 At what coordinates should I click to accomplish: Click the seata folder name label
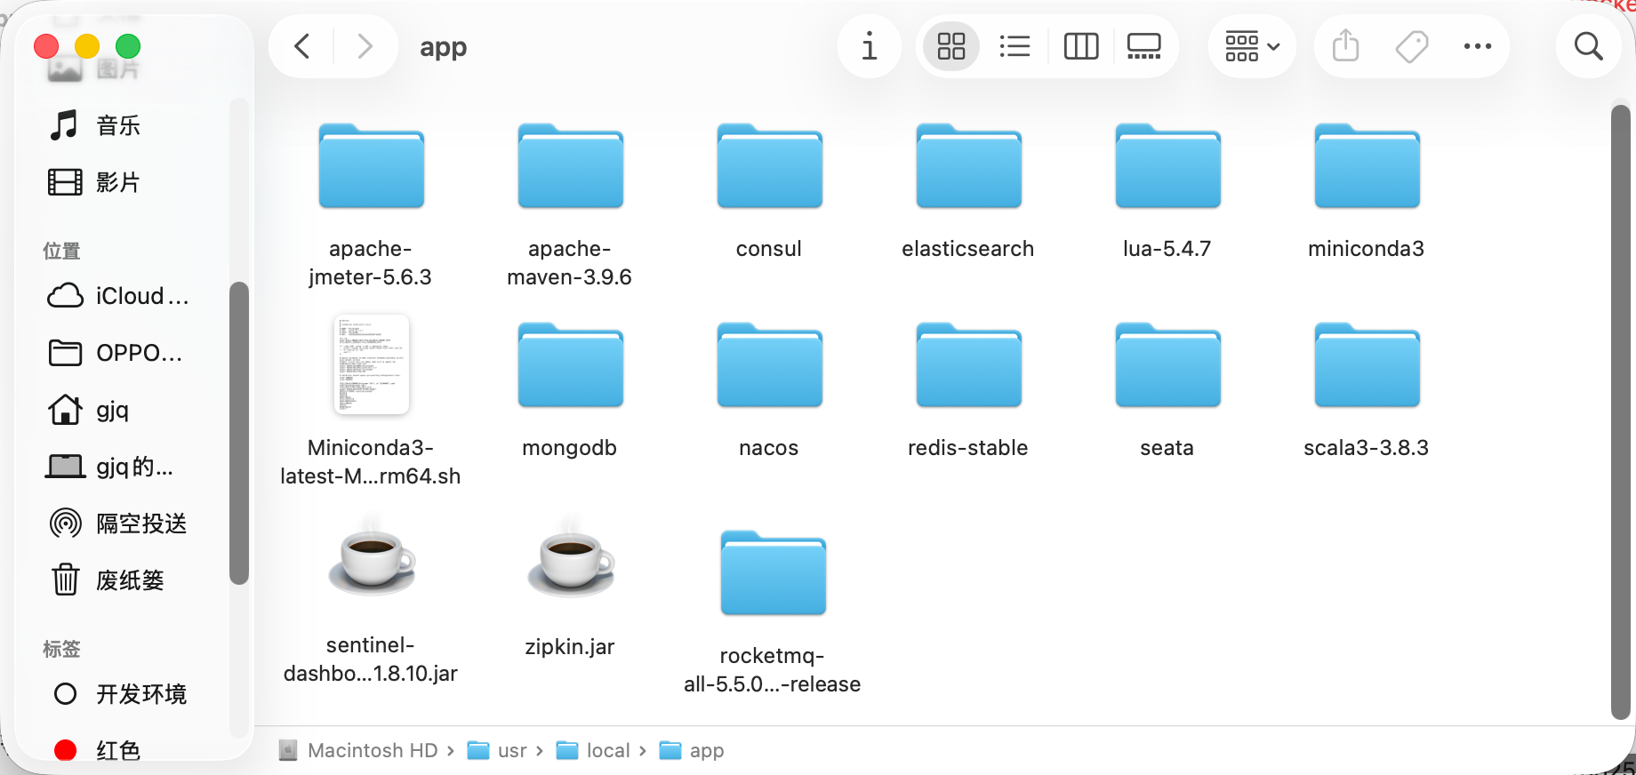[x=1167, y=448]
